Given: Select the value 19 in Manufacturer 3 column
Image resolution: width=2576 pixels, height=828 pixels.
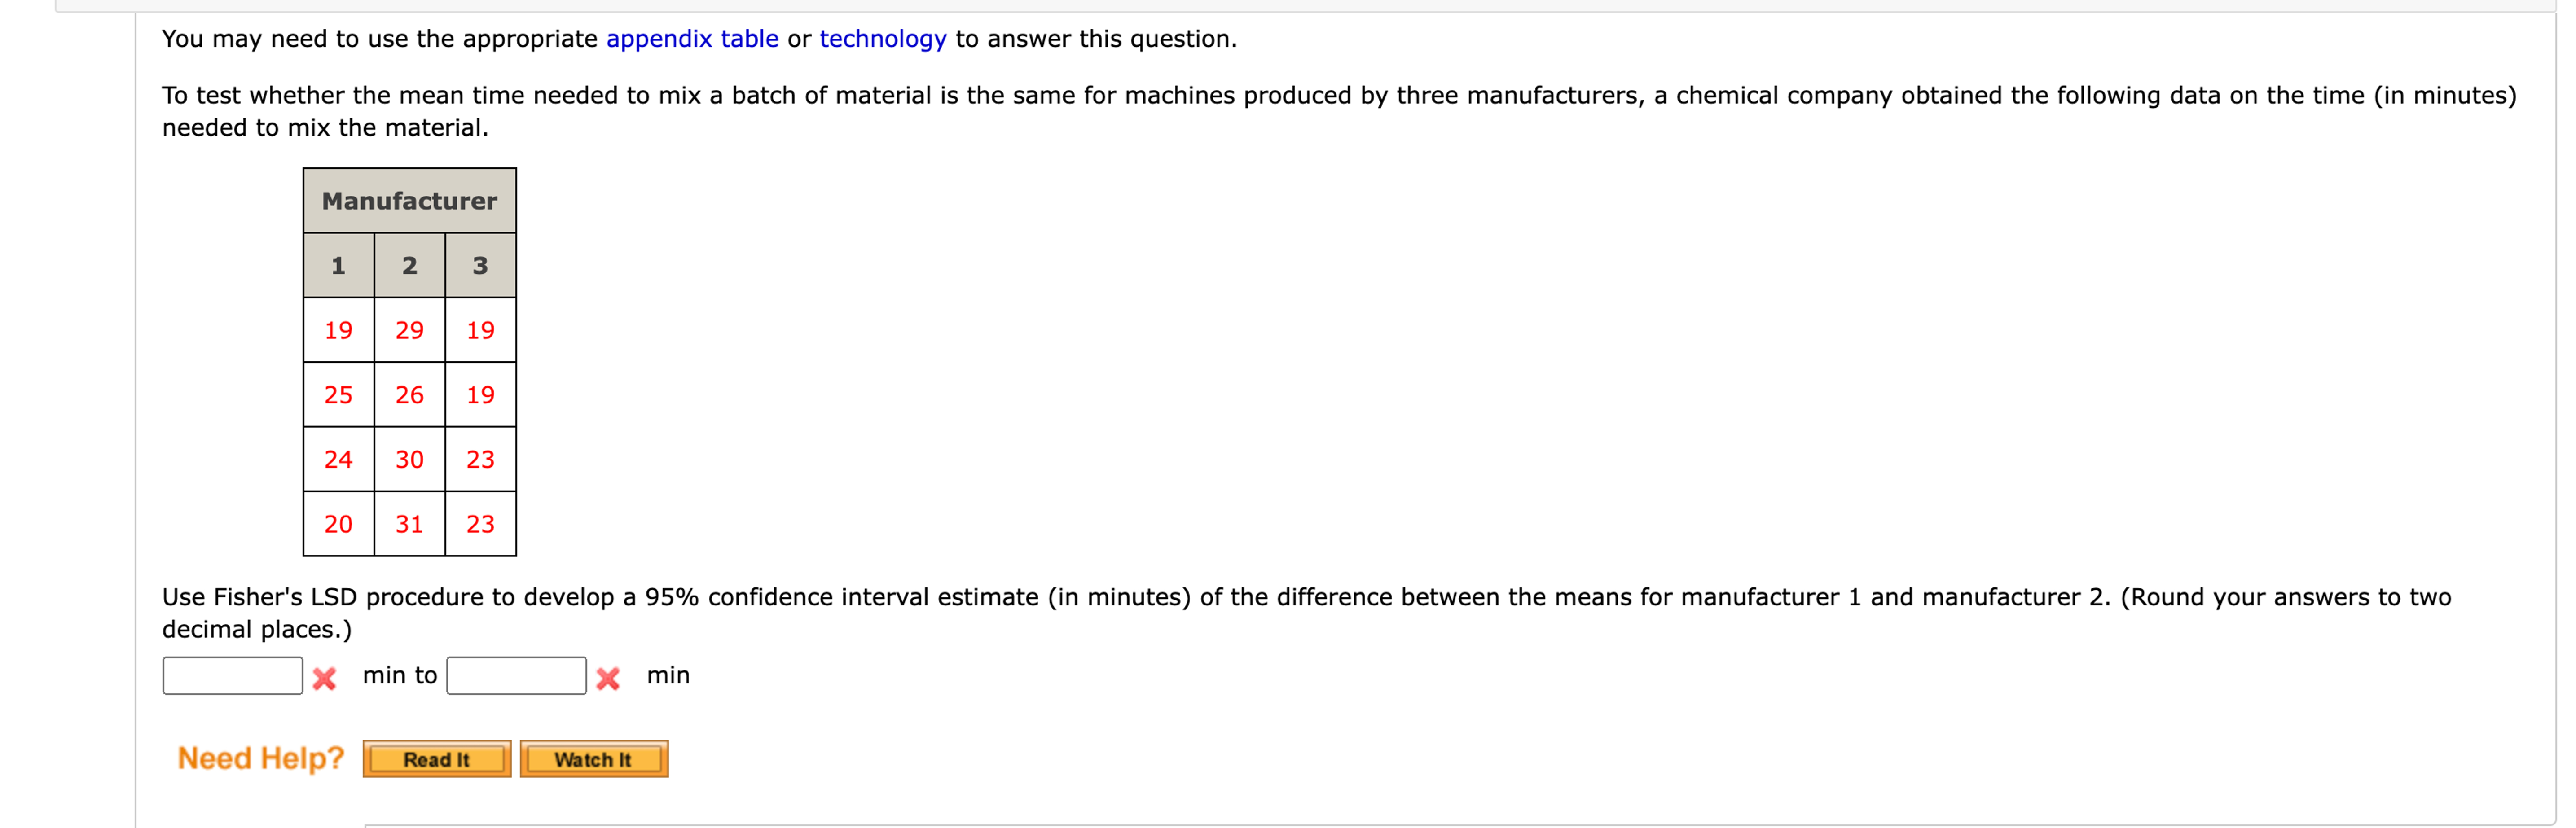Looking at the screenshot, I should coord(480,329).
